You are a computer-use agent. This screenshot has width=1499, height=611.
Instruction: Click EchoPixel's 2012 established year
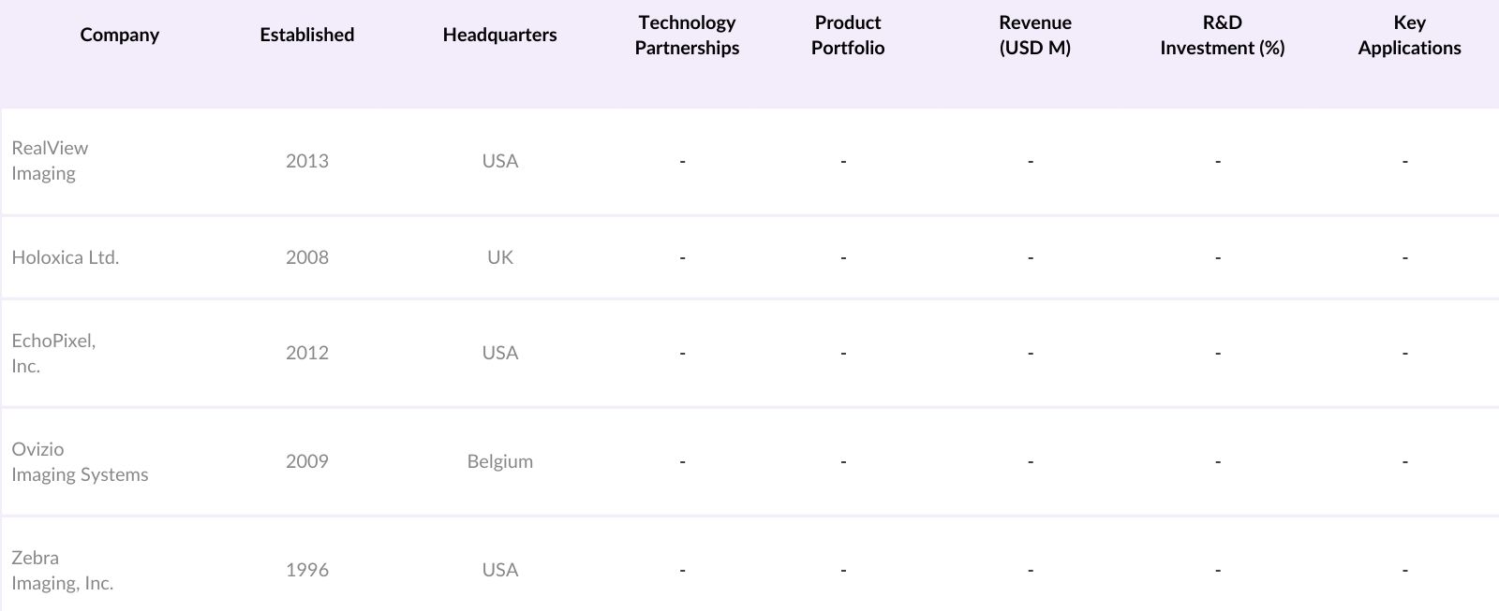306,353
